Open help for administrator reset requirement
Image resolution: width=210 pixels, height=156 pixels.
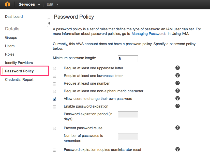pos(177,149)
